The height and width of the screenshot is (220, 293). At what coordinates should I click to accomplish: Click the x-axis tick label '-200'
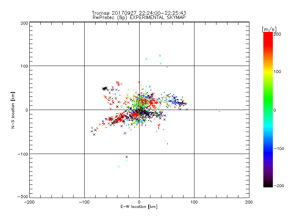tap(29, 202)
